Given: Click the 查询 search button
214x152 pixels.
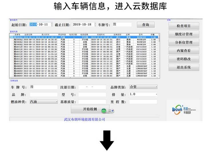Looking at the screenshot, I should [146, 25].
